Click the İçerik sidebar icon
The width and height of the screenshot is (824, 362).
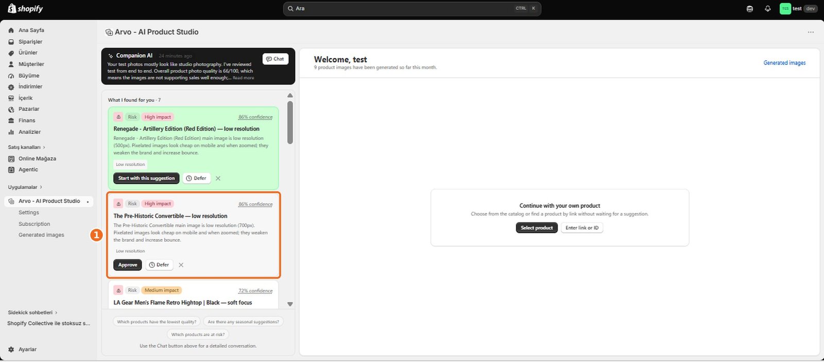11,98
